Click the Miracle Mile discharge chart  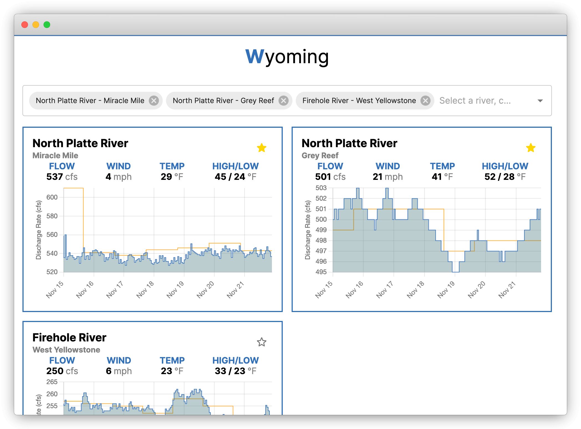point(168,230)
